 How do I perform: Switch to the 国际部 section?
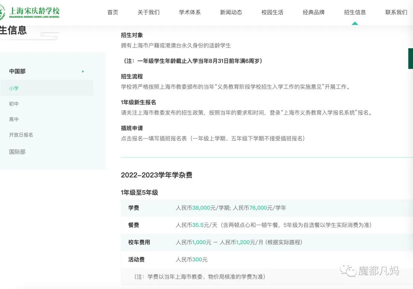coord(15,152)
